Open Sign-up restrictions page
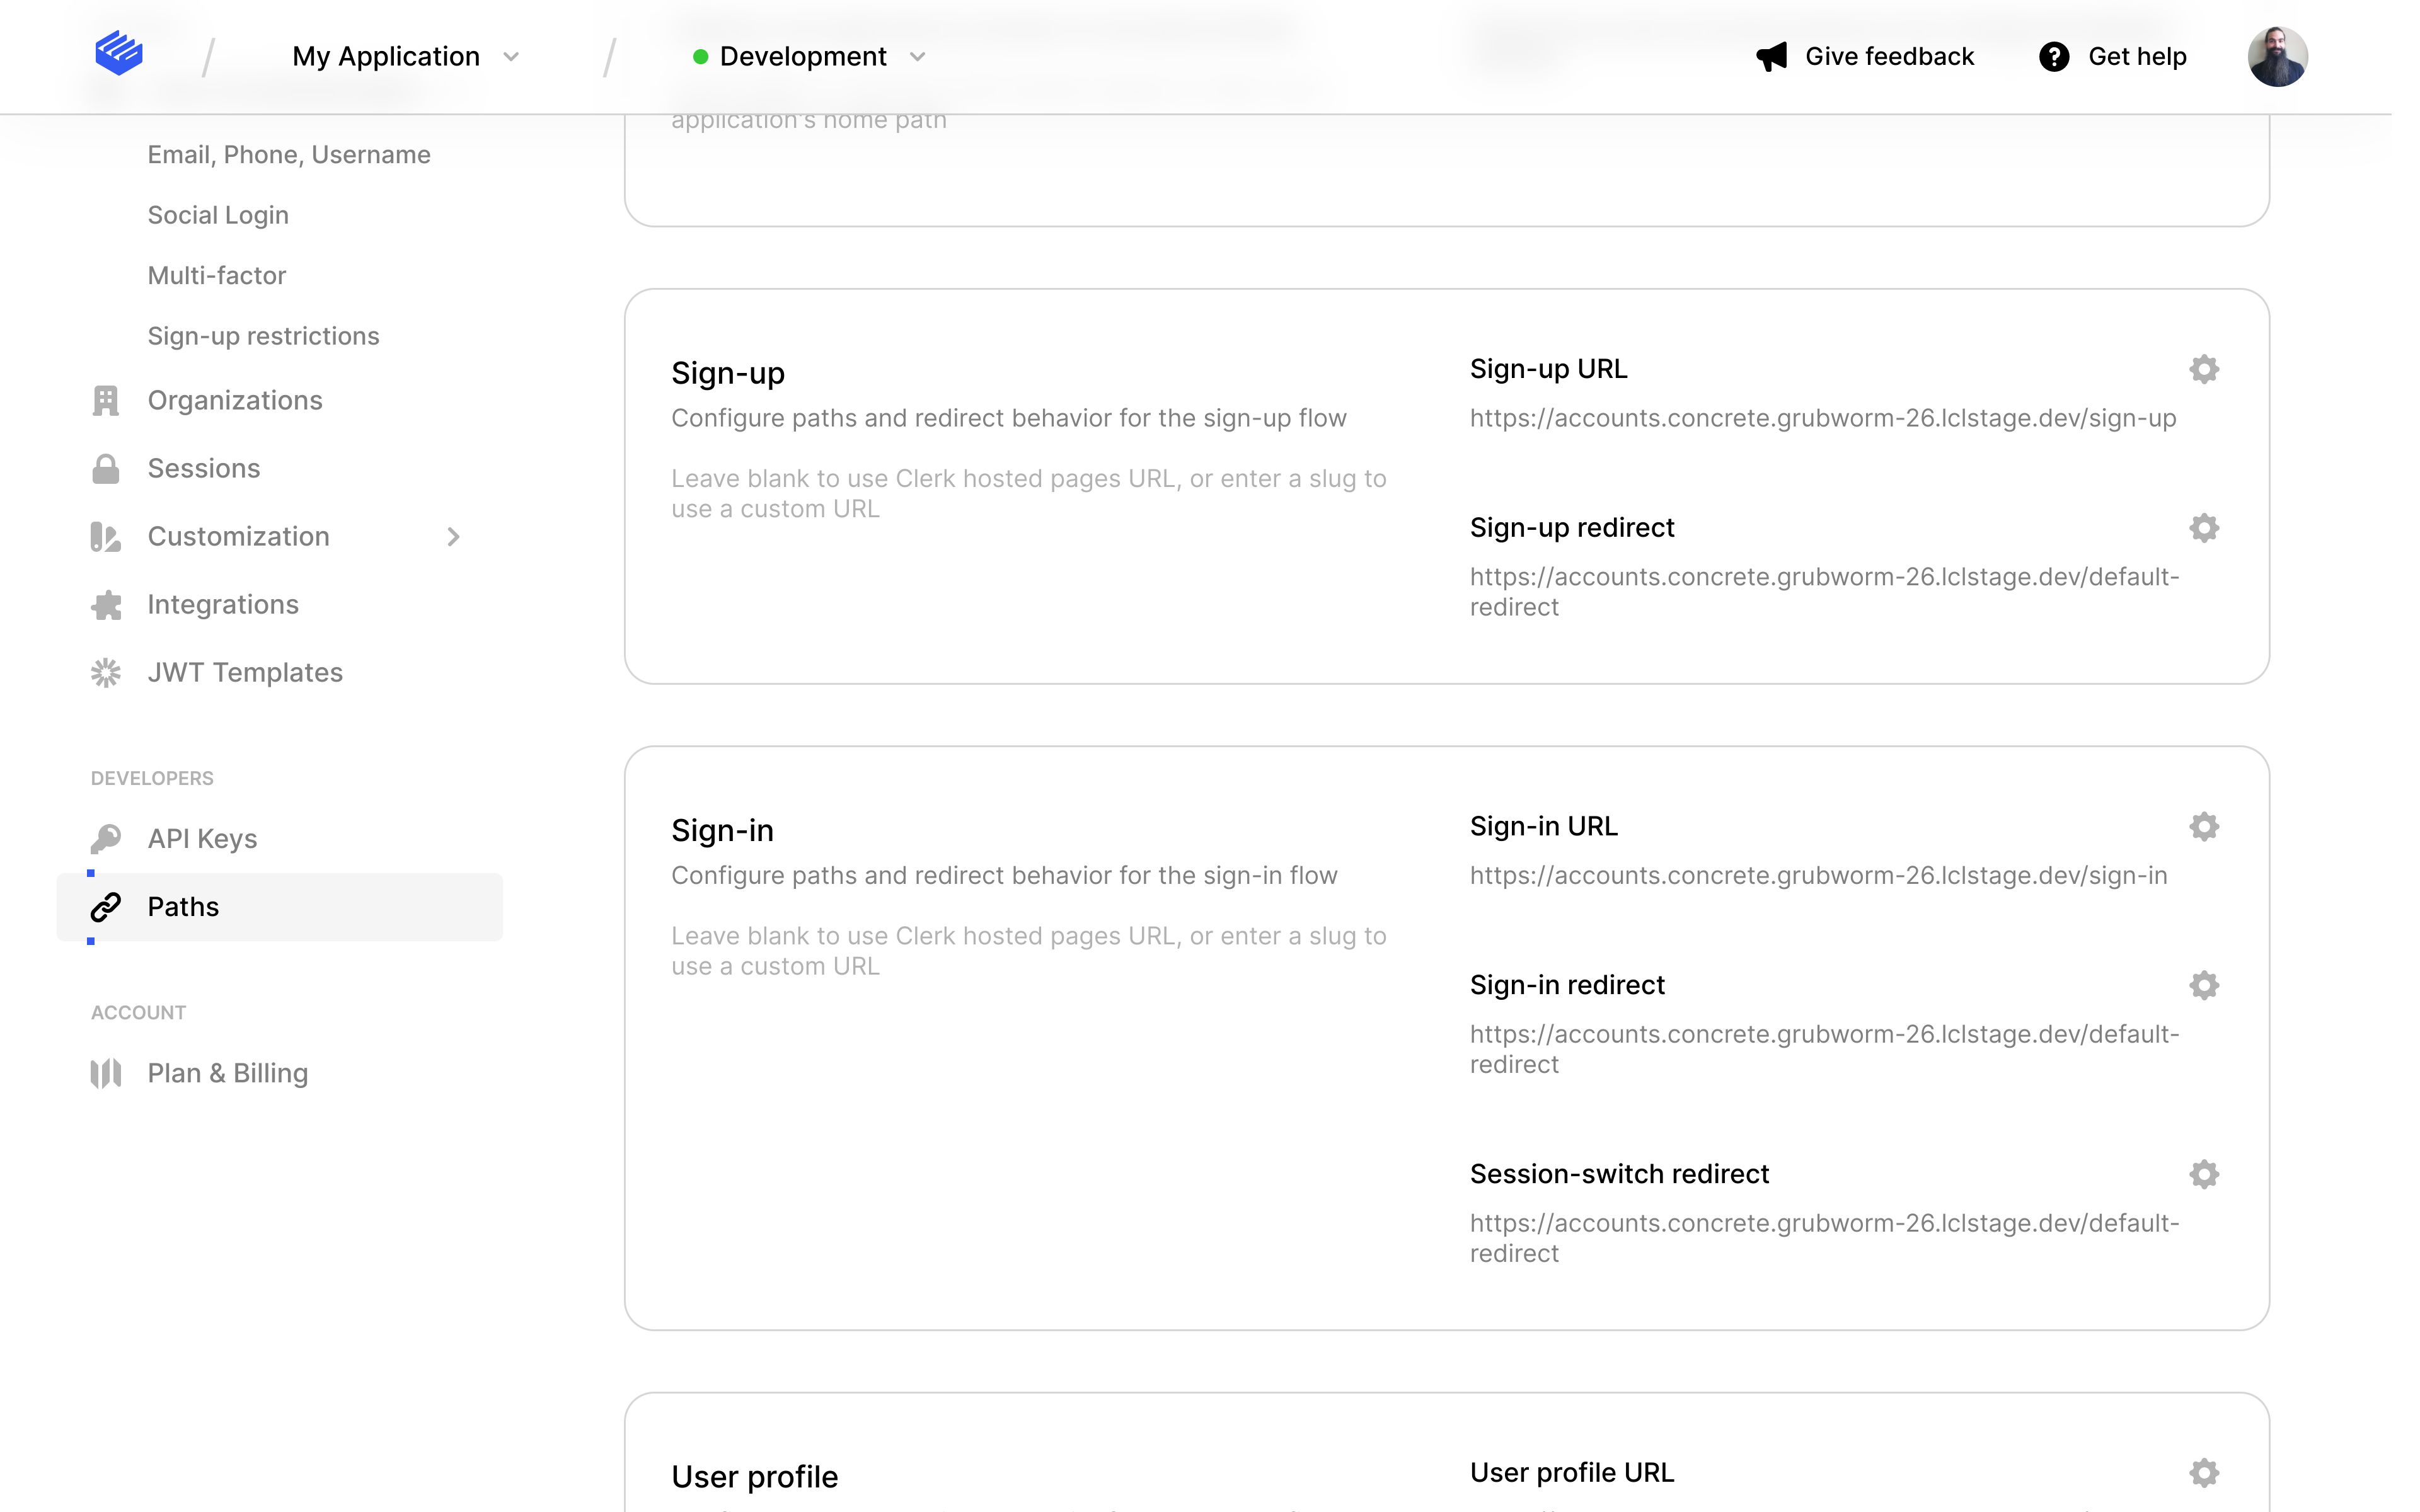This screenshot has height=1512, width=2420. point(263,336)
